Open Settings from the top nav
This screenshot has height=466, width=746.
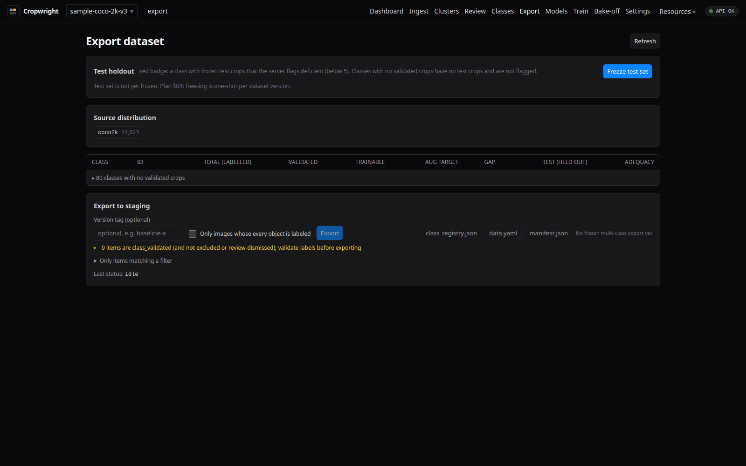[x=637, y=11]
